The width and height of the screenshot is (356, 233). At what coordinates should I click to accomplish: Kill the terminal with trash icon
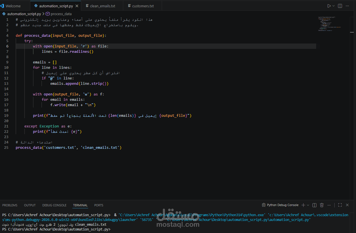[x=322, y=205]
